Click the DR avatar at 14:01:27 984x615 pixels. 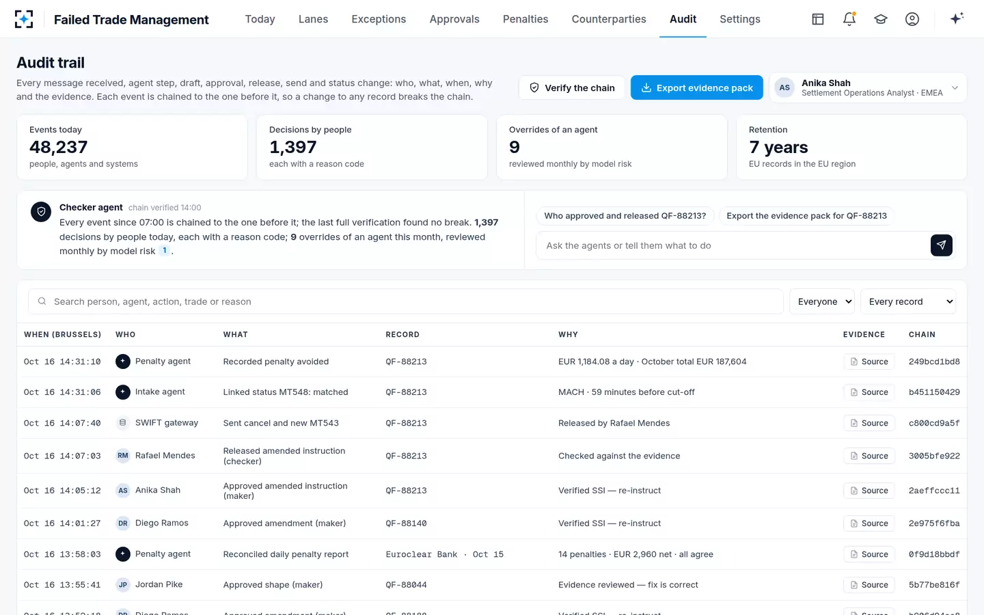[x=123, y=523]
